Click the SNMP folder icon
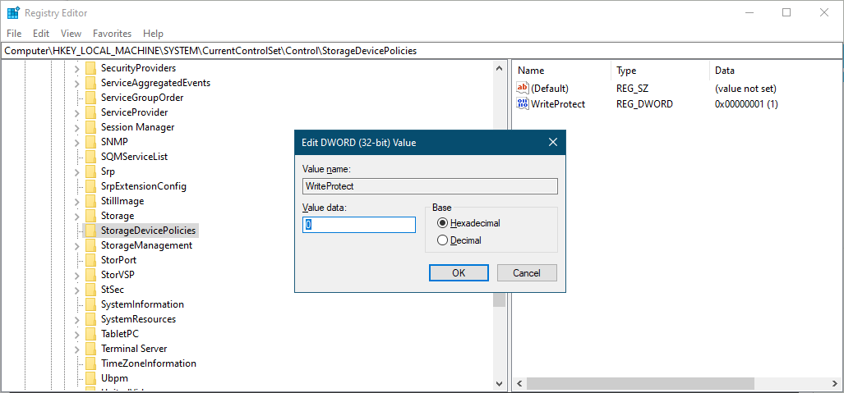The image size is (844, 393). coord(90,142)
